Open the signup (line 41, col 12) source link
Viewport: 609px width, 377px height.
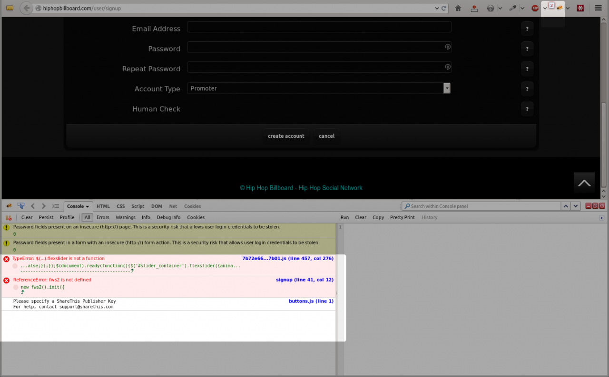coord(304,280)
